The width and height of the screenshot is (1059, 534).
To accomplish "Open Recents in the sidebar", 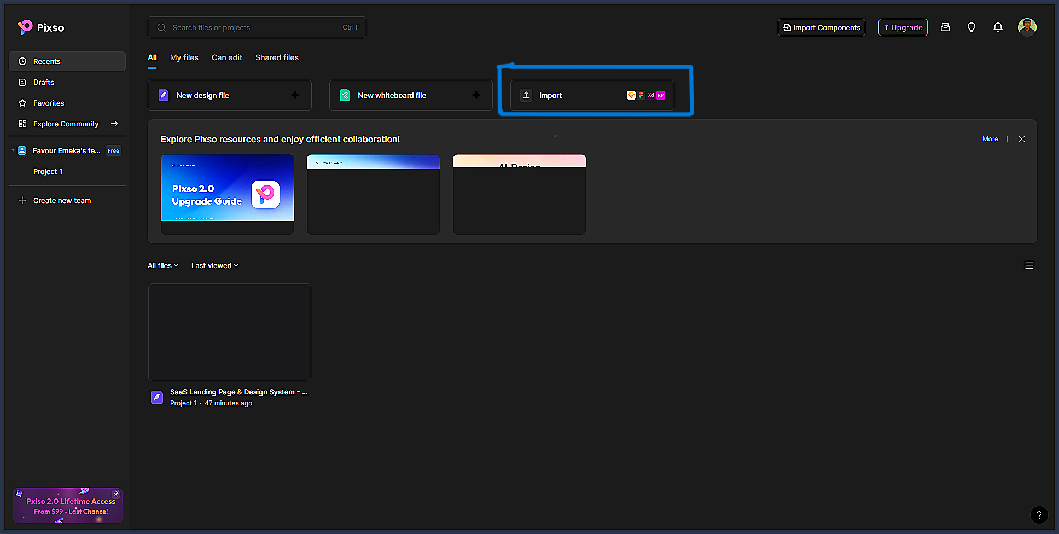I will click(x=67, y=61).
